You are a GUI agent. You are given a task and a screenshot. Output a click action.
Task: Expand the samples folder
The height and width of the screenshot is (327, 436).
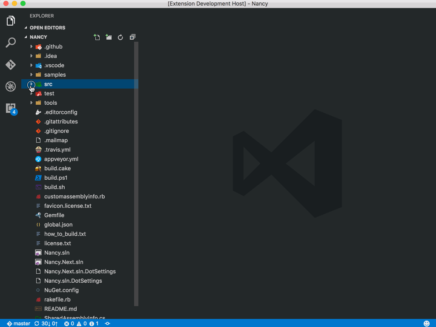(x=31, y=75)
